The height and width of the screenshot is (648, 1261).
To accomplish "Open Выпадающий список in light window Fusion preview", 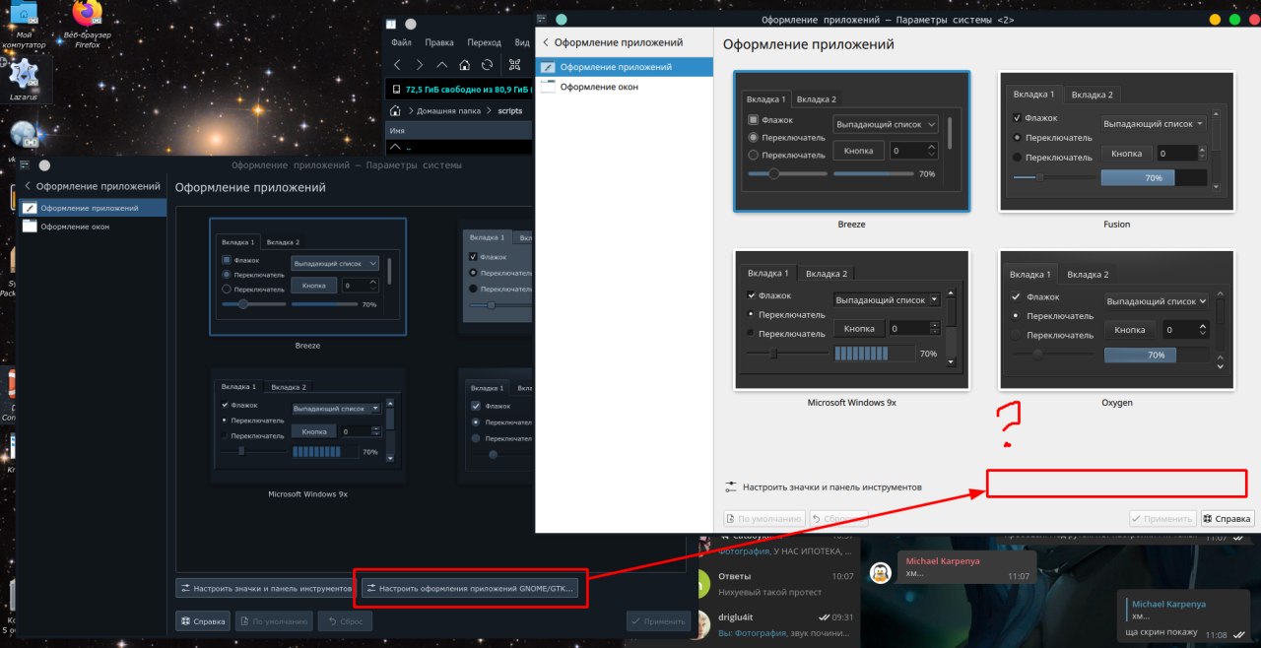I will (x=1154, y=123).
